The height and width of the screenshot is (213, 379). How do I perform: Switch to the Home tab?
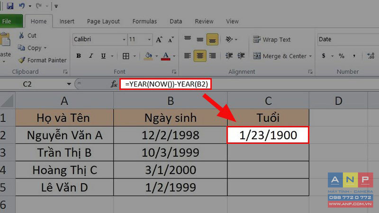point(39,21)
